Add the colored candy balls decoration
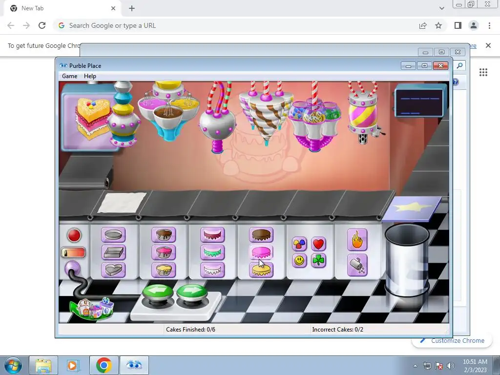This screenshot has height=375, width=500. tap(299, 244)
